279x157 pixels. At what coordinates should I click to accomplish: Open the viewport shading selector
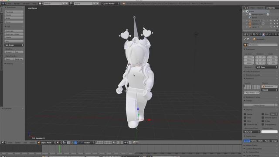point(58,143)
